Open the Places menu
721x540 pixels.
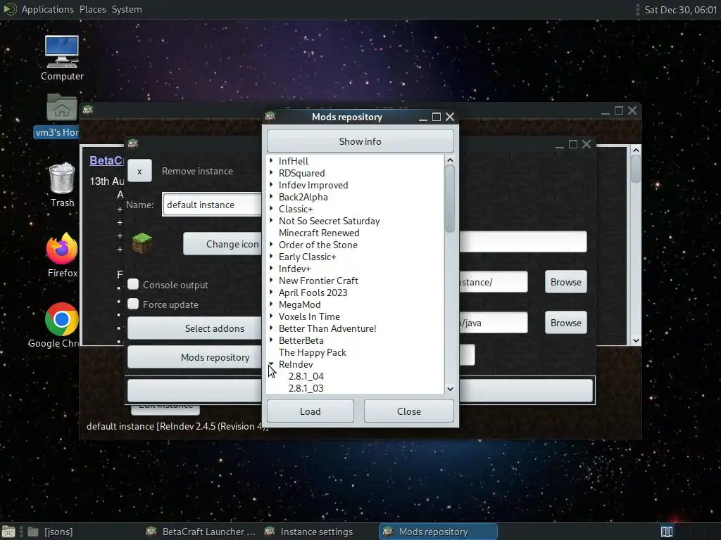coord(93,9)
